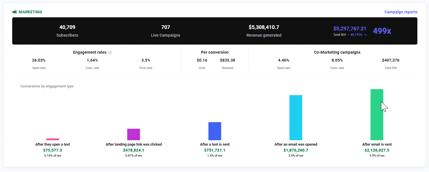Image resolution: width=429 pixels, height=172 pixels.
Task: Click the green 'After email is sent' bar
Action: (x=377, y=115)
